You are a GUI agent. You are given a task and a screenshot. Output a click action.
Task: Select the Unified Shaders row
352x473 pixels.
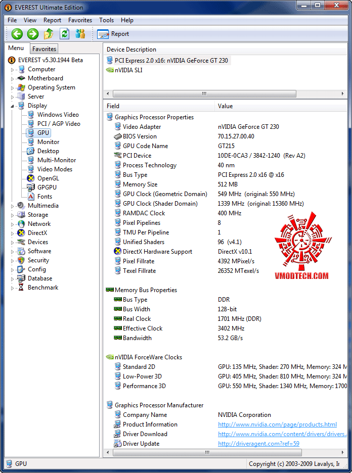(x=225, y=242)
